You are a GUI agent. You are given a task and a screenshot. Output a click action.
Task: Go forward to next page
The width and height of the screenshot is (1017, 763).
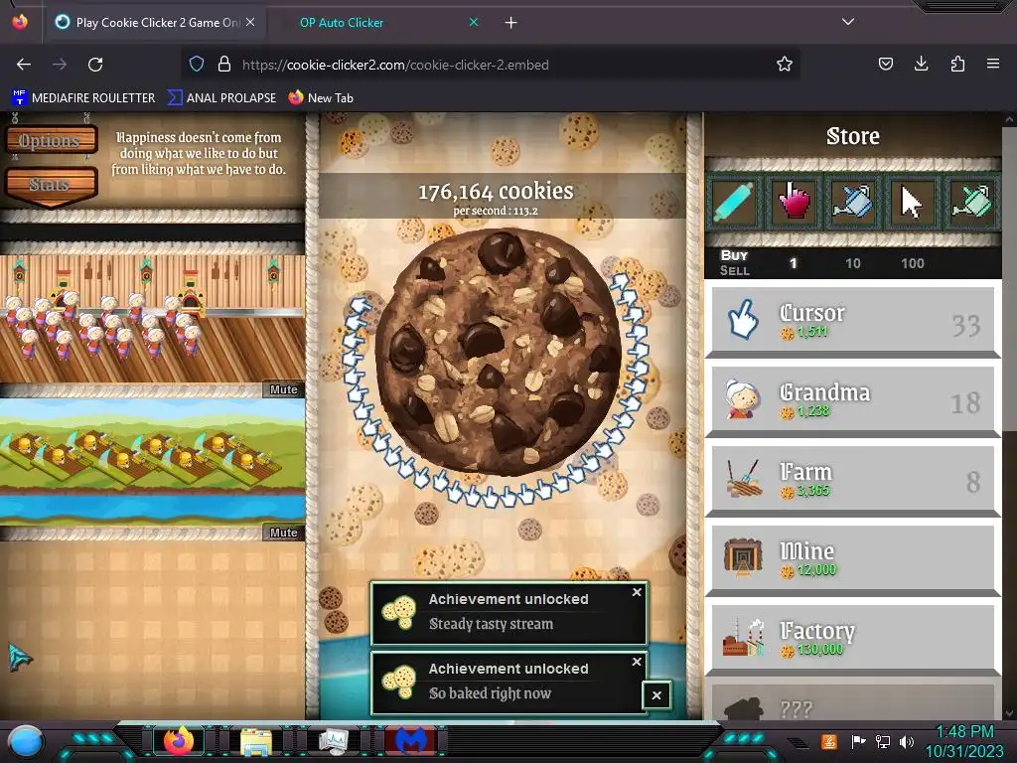pos(60,65)
